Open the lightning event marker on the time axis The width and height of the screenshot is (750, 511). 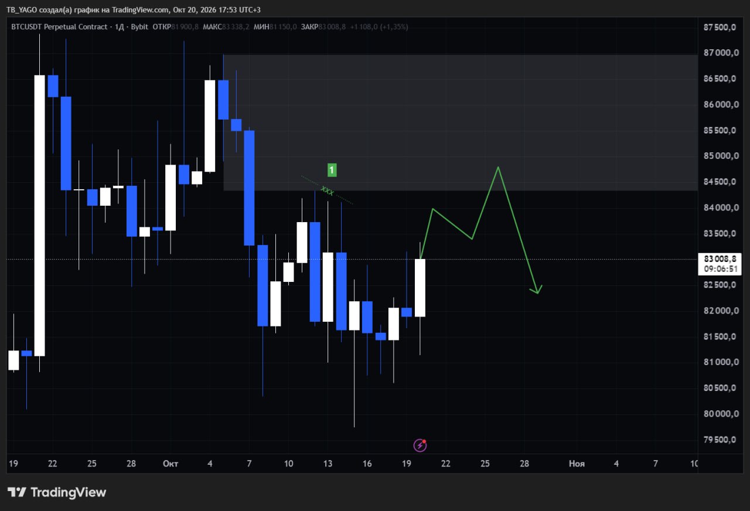pos(420,445)
